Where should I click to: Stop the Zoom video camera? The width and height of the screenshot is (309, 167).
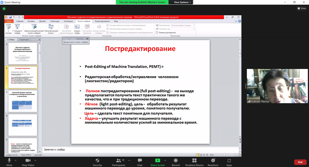(x=28, y=162)
